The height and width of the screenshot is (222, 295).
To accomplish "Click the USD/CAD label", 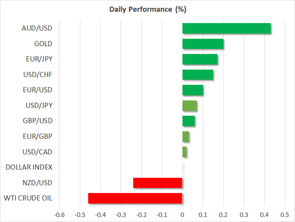I will 38,152.
